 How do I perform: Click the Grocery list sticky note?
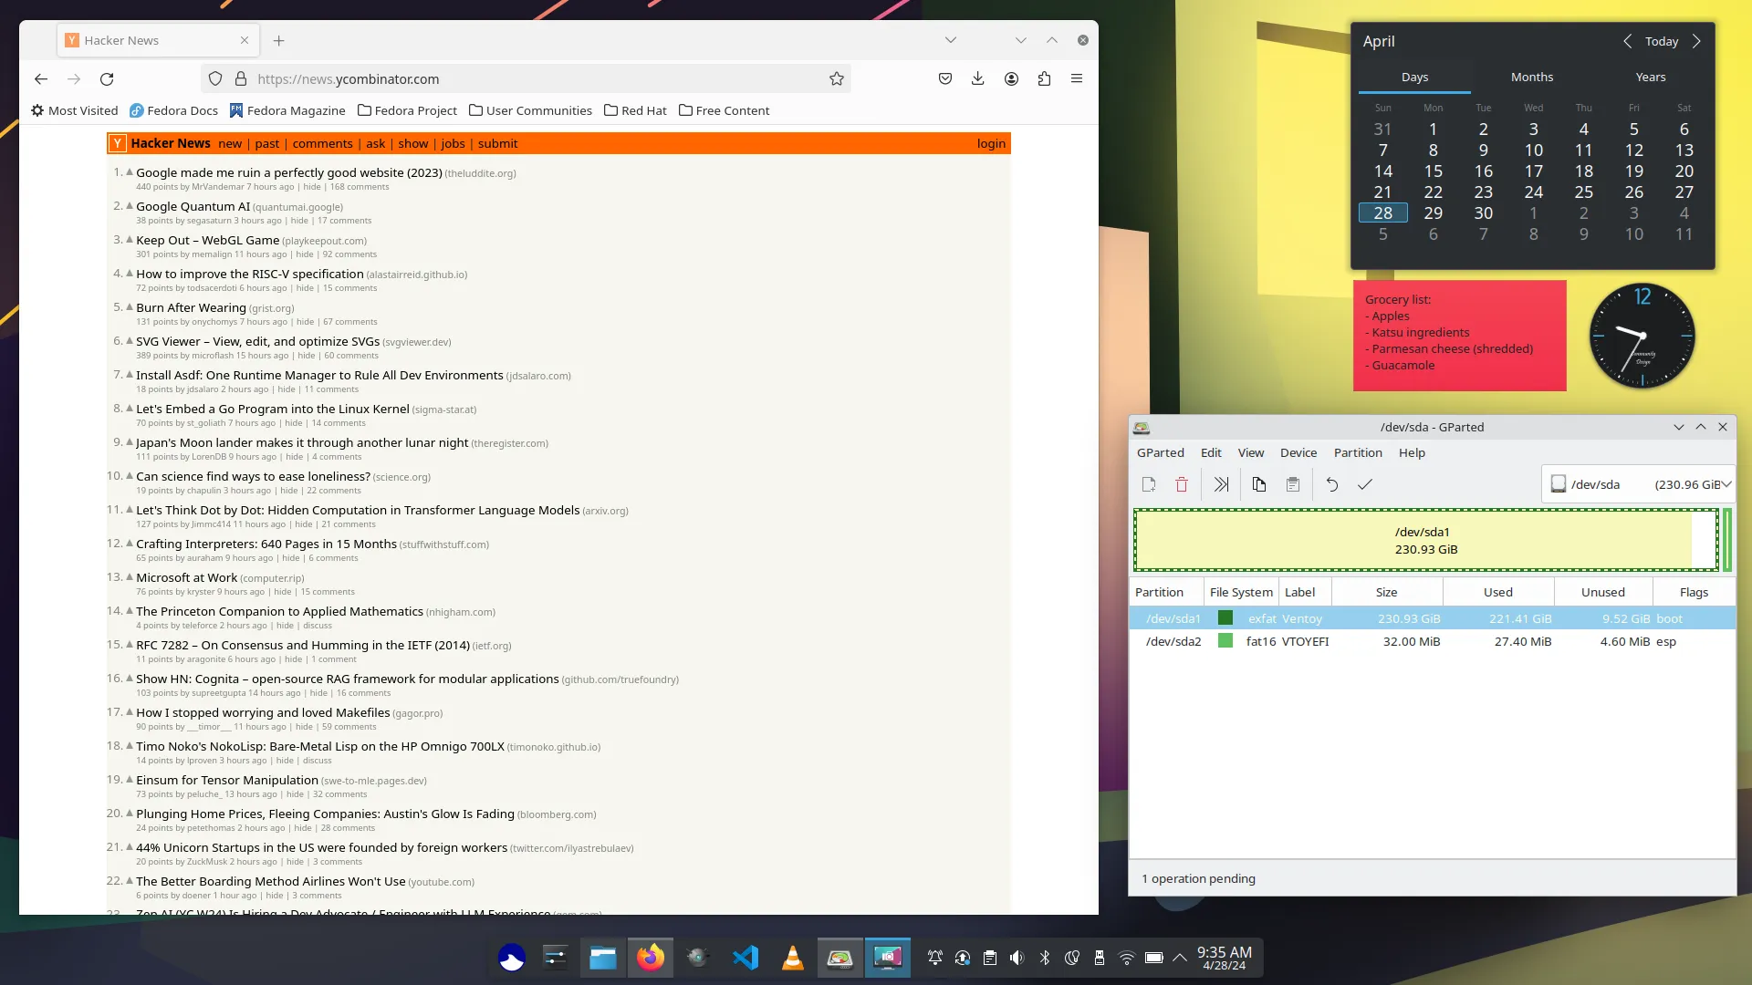(x=1460, y=336)
